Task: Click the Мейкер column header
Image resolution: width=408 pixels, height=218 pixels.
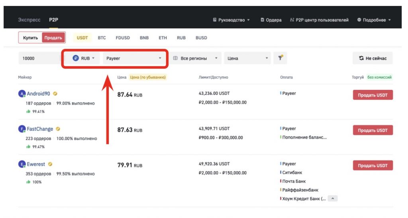Action: (25, 77)
